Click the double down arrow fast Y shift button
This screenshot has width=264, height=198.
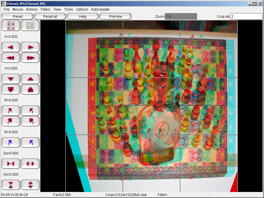[11, 89]
